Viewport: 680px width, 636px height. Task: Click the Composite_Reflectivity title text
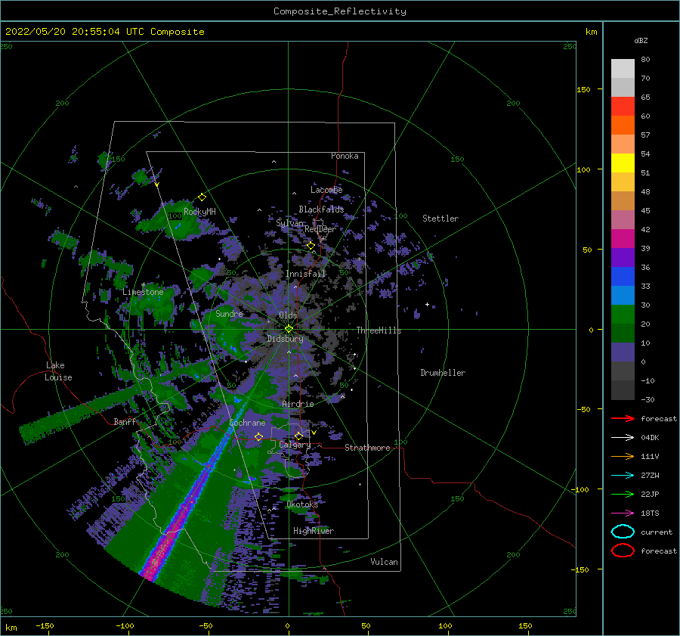(340, 11)
